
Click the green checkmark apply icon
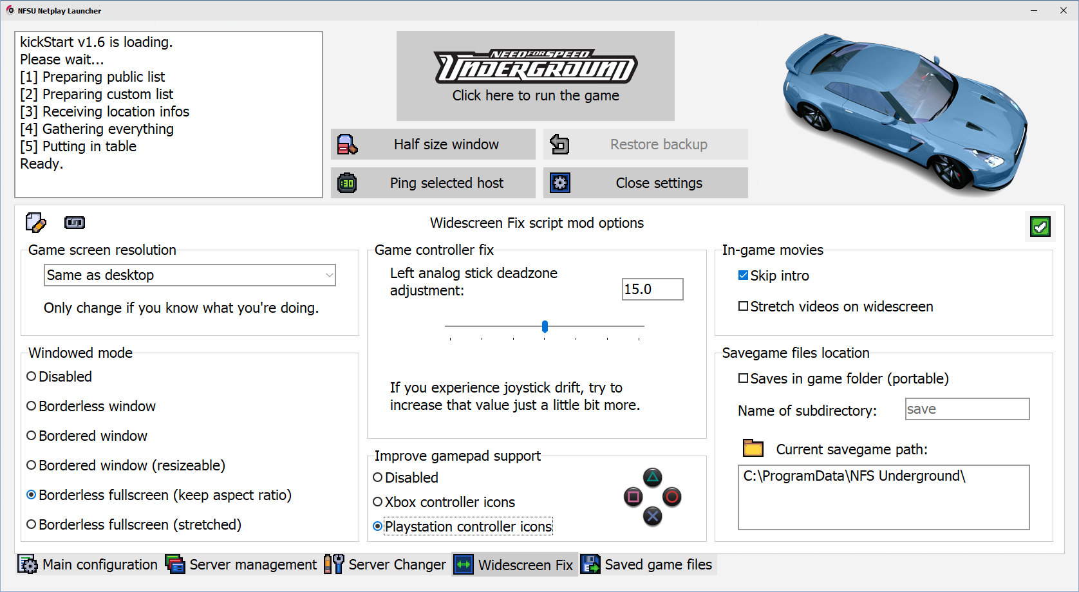coord(1040,227)
